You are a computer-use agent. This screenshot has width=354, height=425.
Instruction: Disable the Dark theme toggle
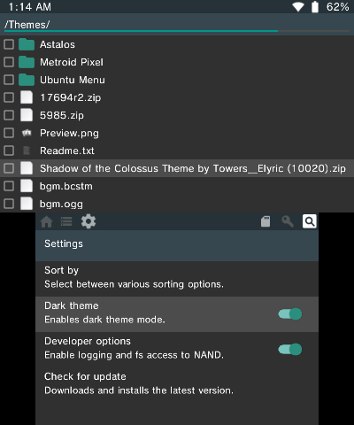click(x=290, y=314)
